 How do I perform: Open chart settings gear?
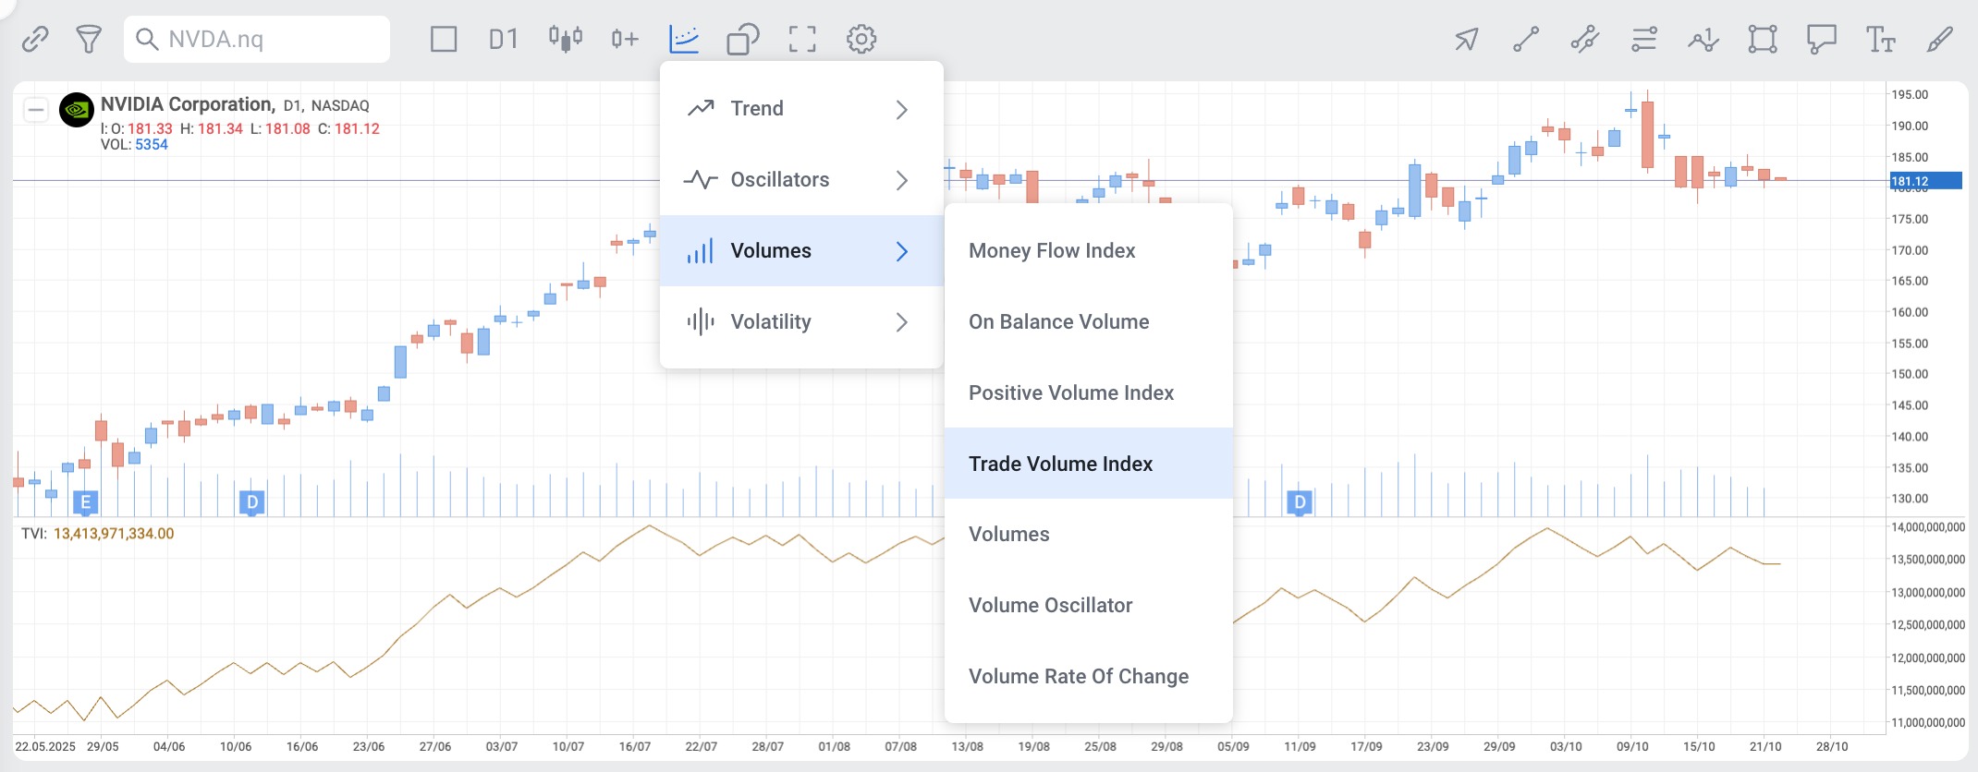[861, 39]
